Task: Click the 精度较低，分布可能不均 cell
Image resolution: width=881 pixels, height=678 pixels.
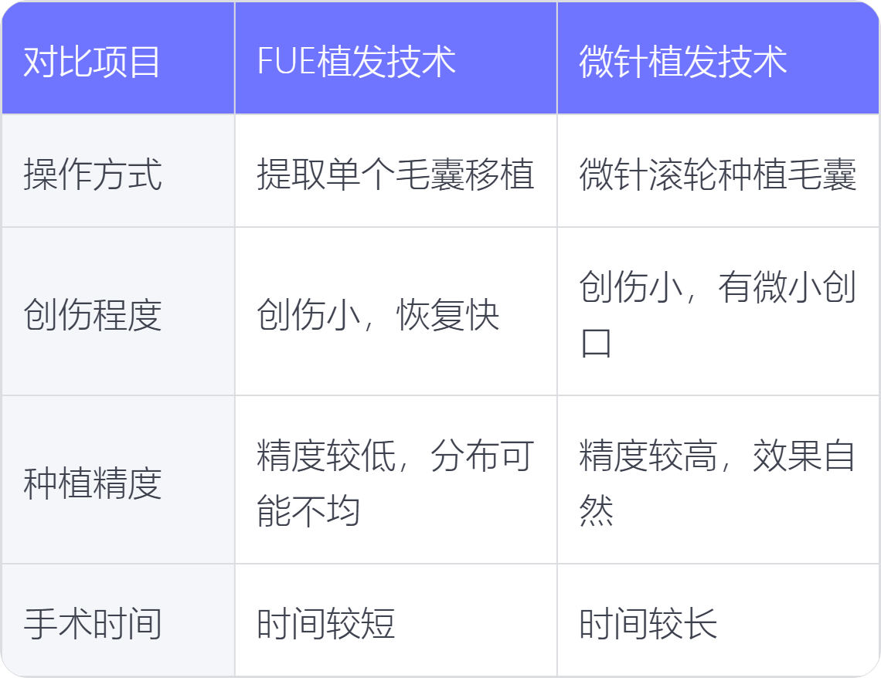Action: (396, 480)
